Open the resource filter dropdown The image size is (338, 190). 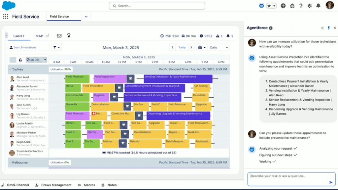tap(56, 47)
